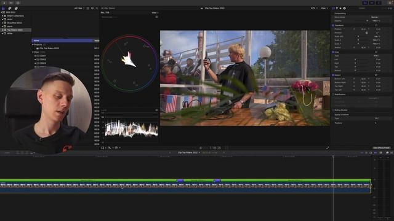
Task: Open the Import Media window
Action: pos(4,2)
